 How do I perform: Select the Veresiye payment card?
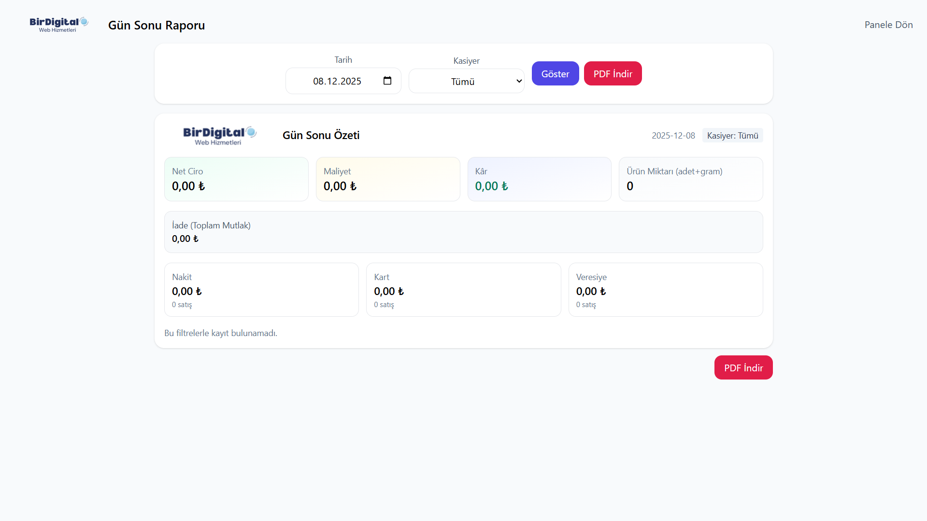[665, 290]
